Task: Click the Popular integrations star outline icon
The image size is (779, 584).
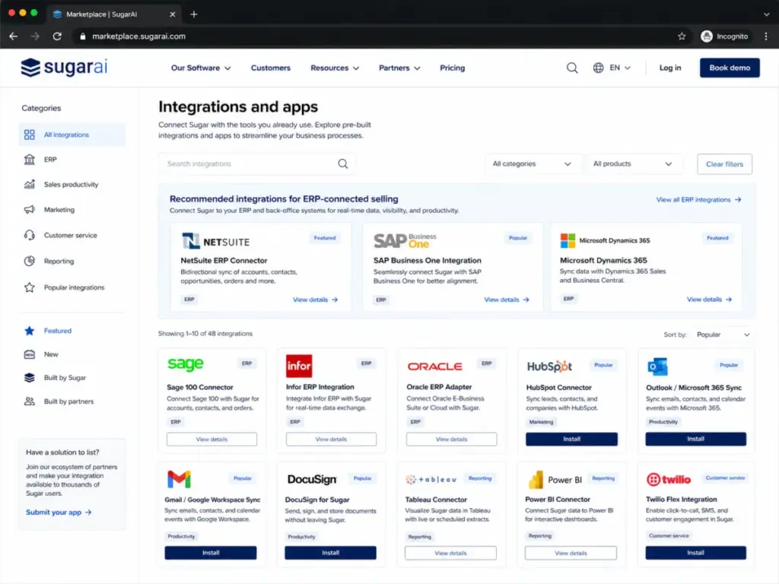Action: (30, 287)
